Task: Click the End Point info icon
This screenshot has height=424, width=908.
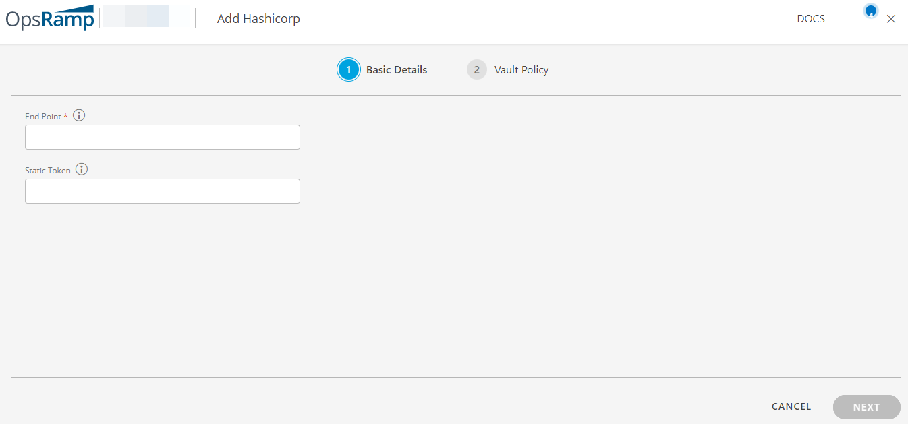Action: [x=79, y=115]
